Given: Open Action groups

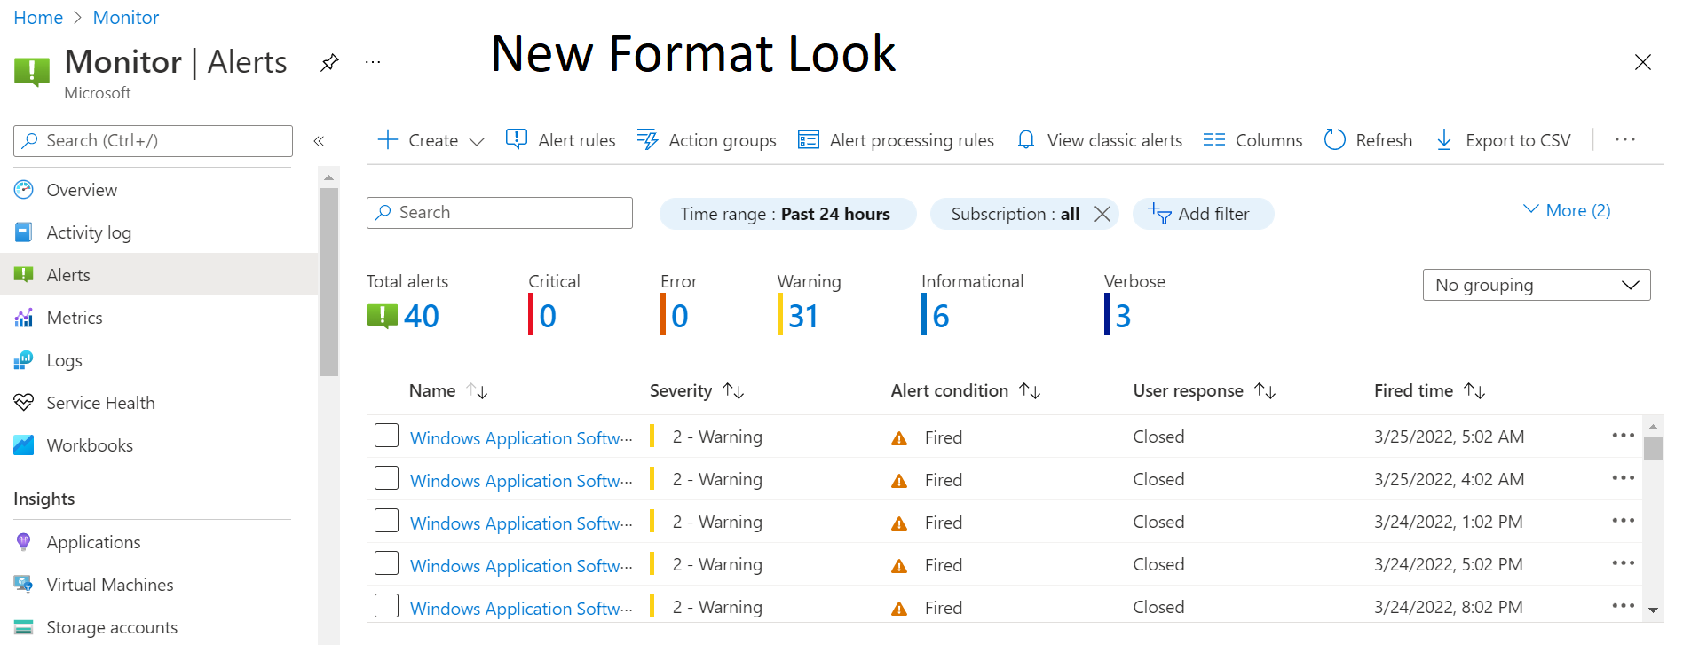Looking at the screenshot, I should 707,140.
